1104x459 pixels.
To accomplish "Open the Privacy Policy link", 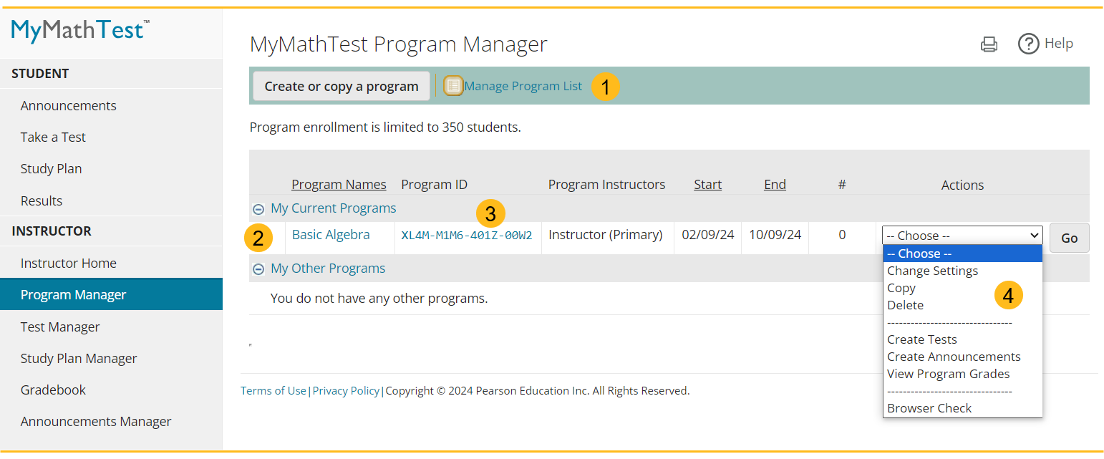I will [346, 391].
